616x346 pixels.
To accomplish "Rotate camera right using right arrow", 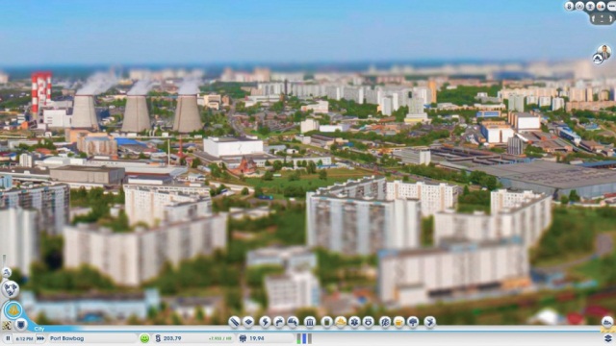I will click(x=611, y=18).
